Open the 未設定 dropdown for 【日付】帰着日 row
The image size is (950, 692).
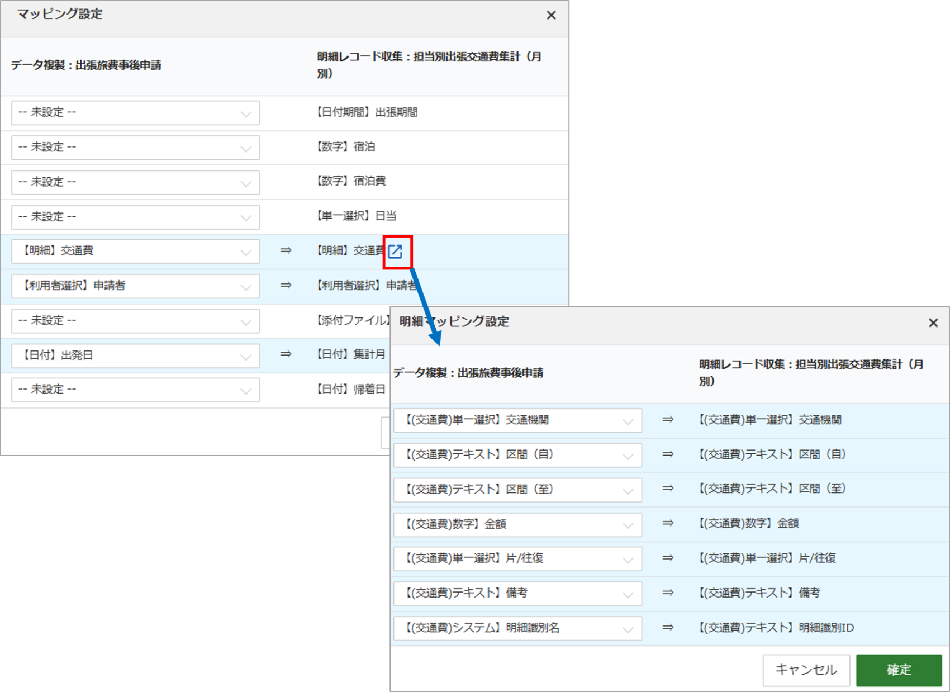pyautogui.click(x=135, y=390)
